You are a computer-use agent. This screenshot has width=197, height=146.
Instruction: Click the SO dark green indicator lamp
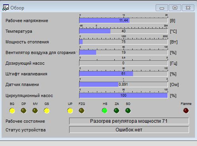[128, 111]
